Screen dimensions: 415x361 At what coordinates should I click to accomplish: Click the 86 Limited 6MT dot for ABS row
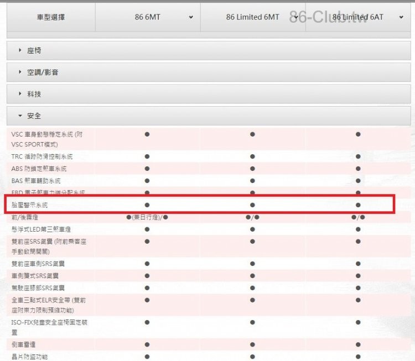[x=252, y=169]
